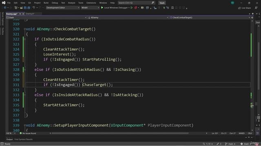Switch to the Output panel tab
Image resolution: width=261 pixels, height=146 pixels.
pyautogui.click(x=9, y=140)
